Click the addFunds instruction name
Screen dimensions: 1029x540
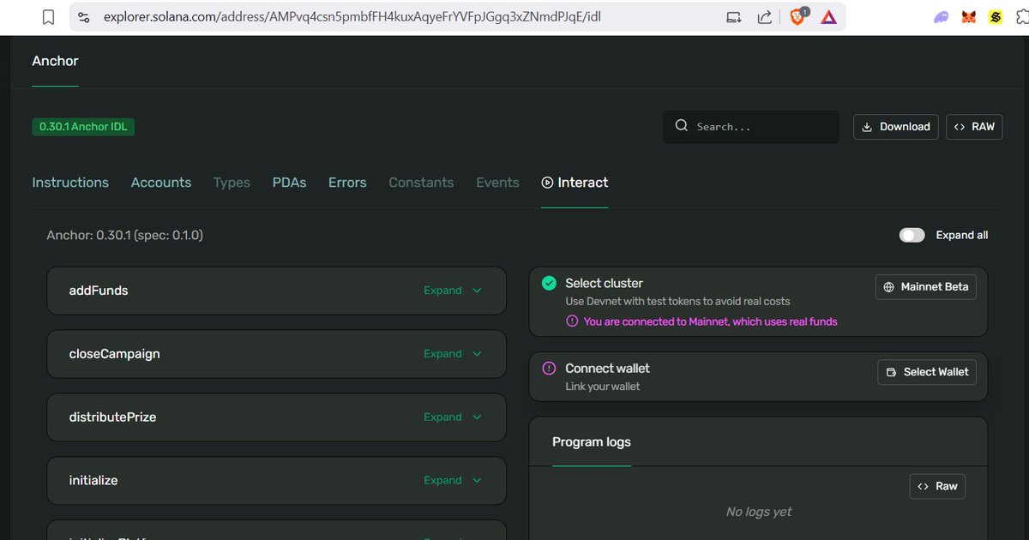[x=99, y=291]
